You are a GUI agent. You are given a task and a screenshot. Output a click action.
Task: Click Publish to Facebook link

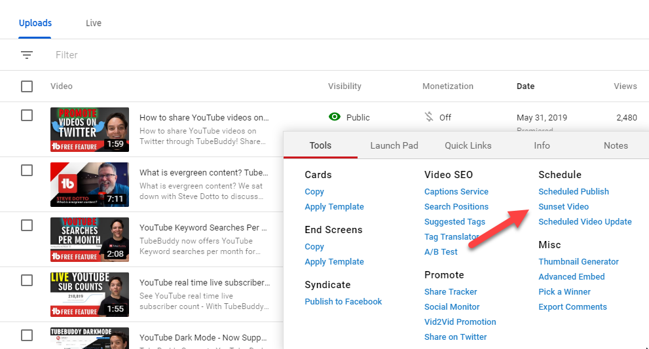(343, 301)
